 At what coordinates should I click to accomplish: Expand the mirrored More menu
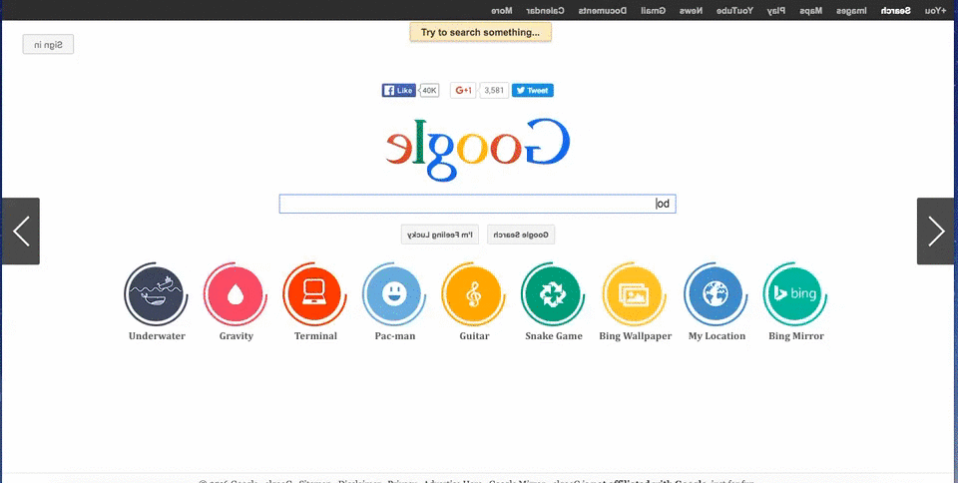click(x=502, y=10)
